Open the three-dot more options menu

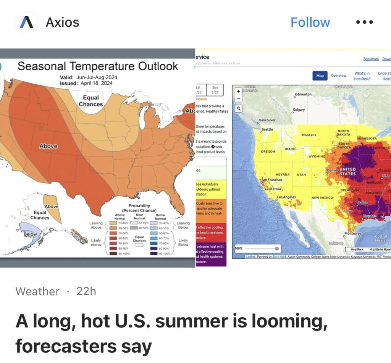point(364,22)
